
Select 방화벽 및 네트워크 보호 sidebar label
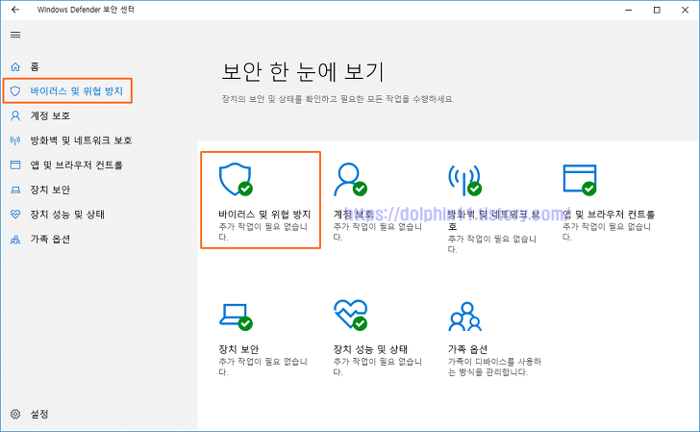point(81,140)
